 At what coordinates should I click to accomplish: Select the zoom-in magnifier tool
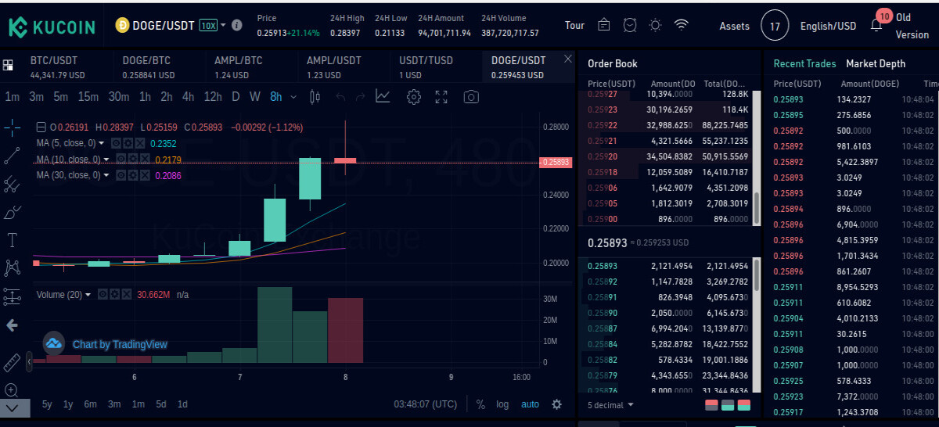coord(12,389)
